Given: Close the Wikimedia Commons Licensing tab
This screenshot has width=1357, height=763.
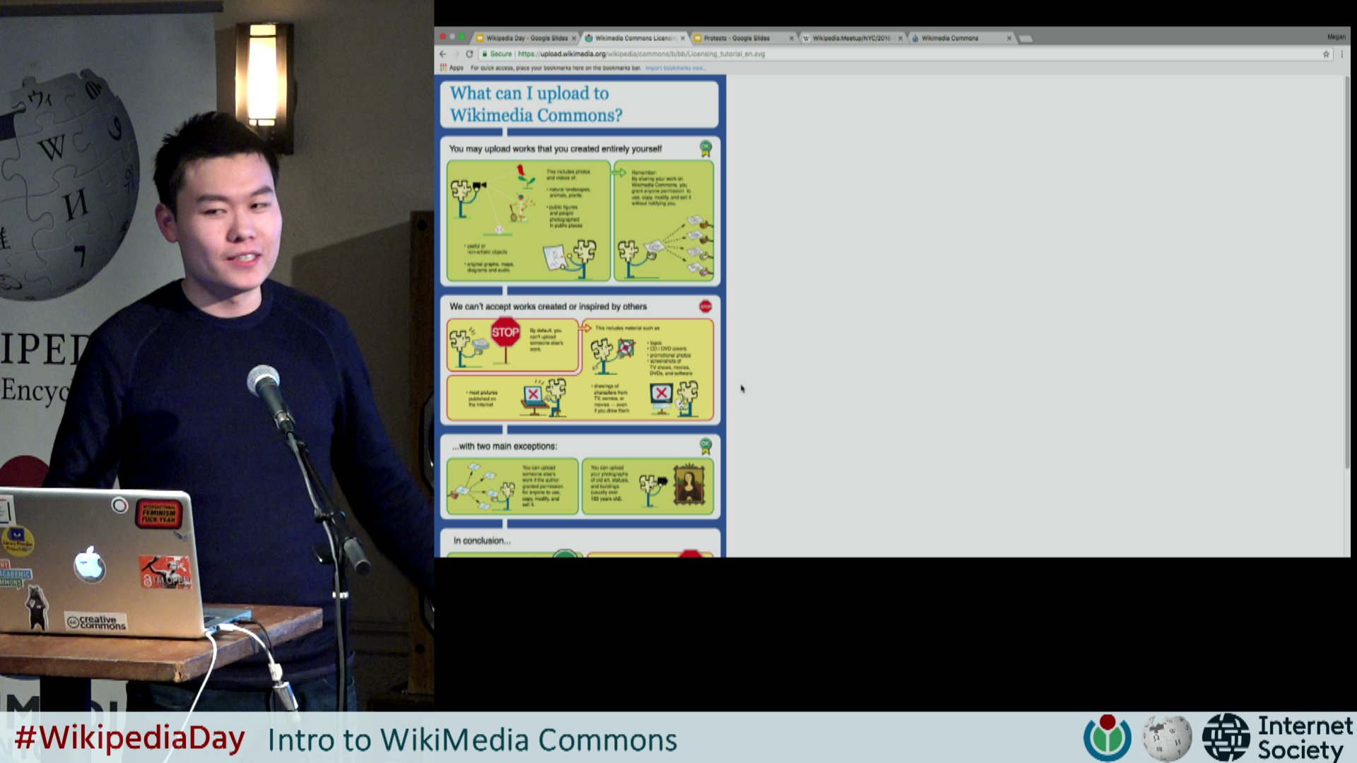Looking at the screenshot, I should [x=683, y=38].
